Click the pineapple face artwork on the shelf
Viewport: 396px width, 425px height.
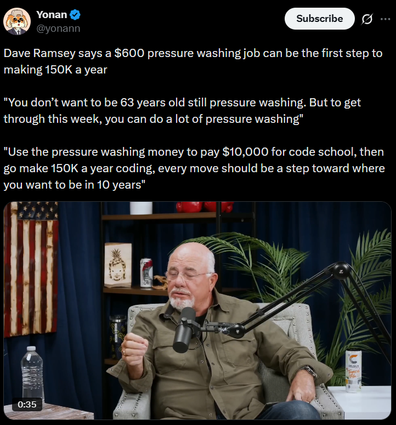coord(118,265)
